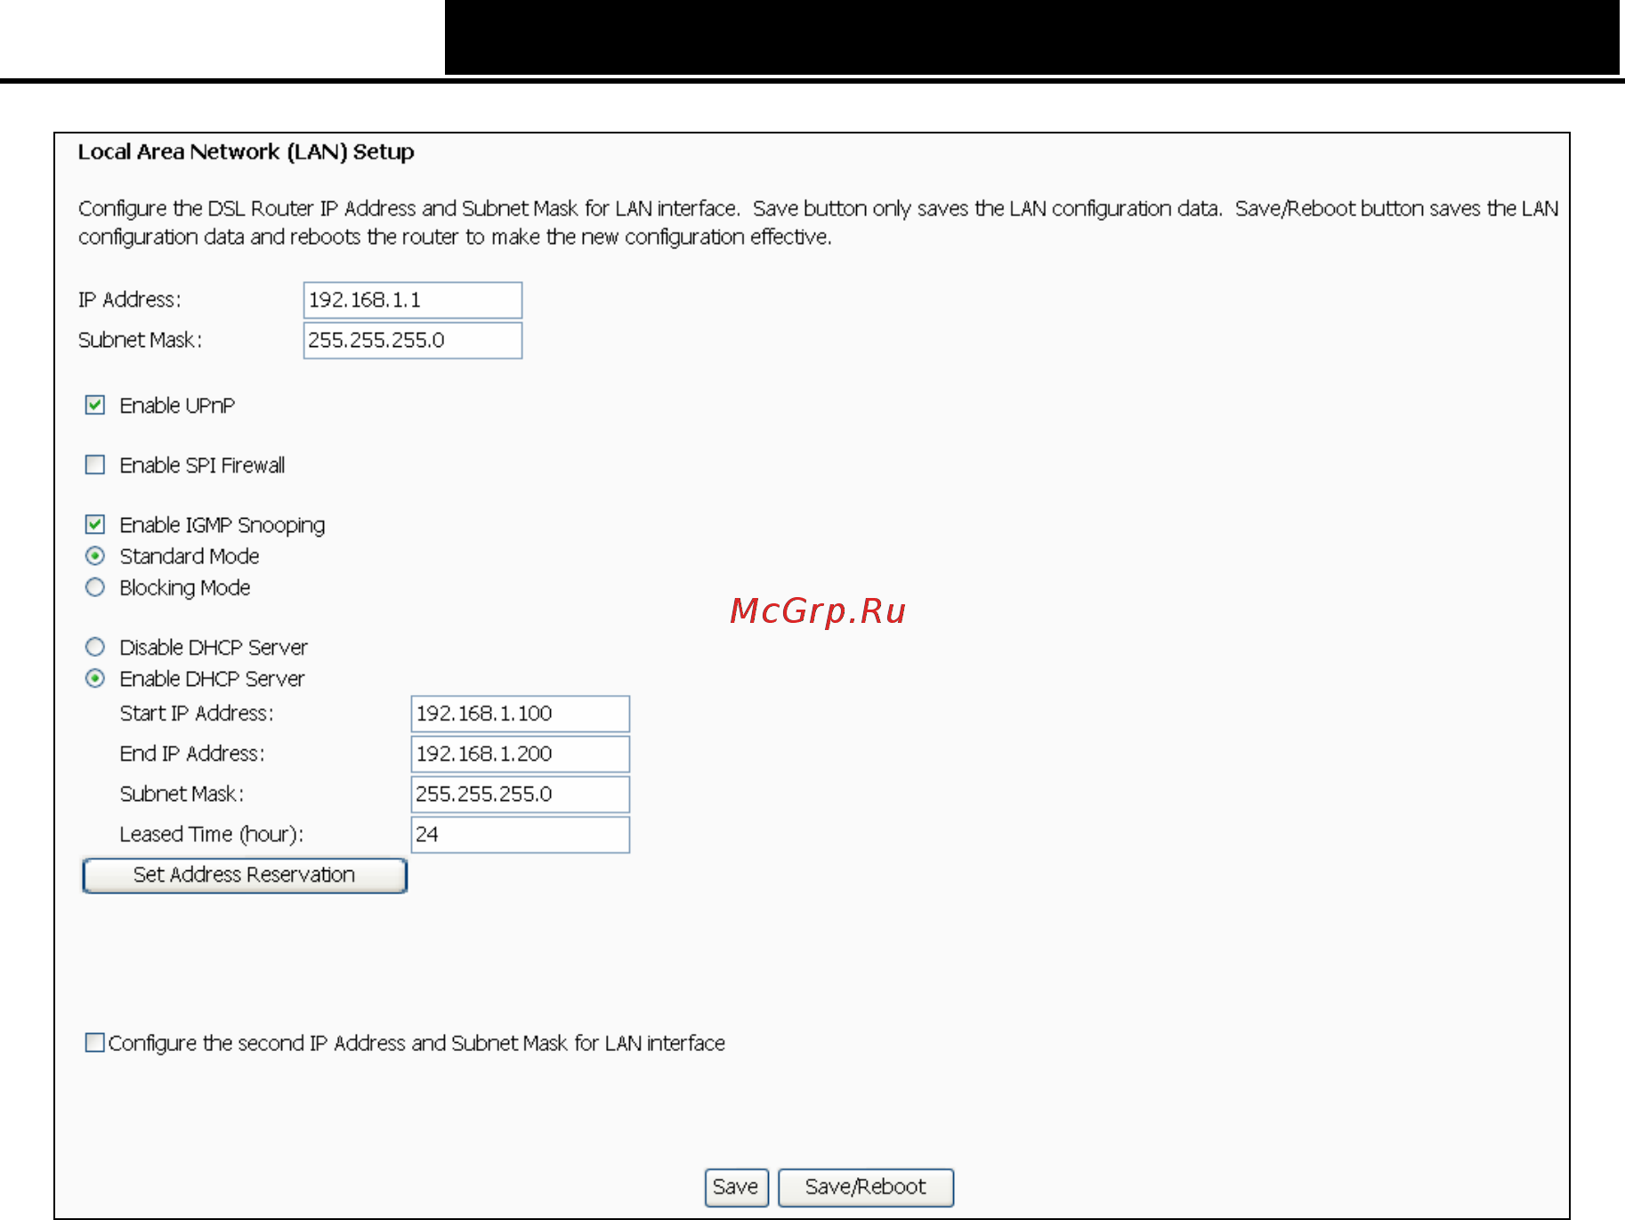This screenshot has height=1220, width=1625.
Task: Click the Start IP Address label
Action: click(197, 714)
